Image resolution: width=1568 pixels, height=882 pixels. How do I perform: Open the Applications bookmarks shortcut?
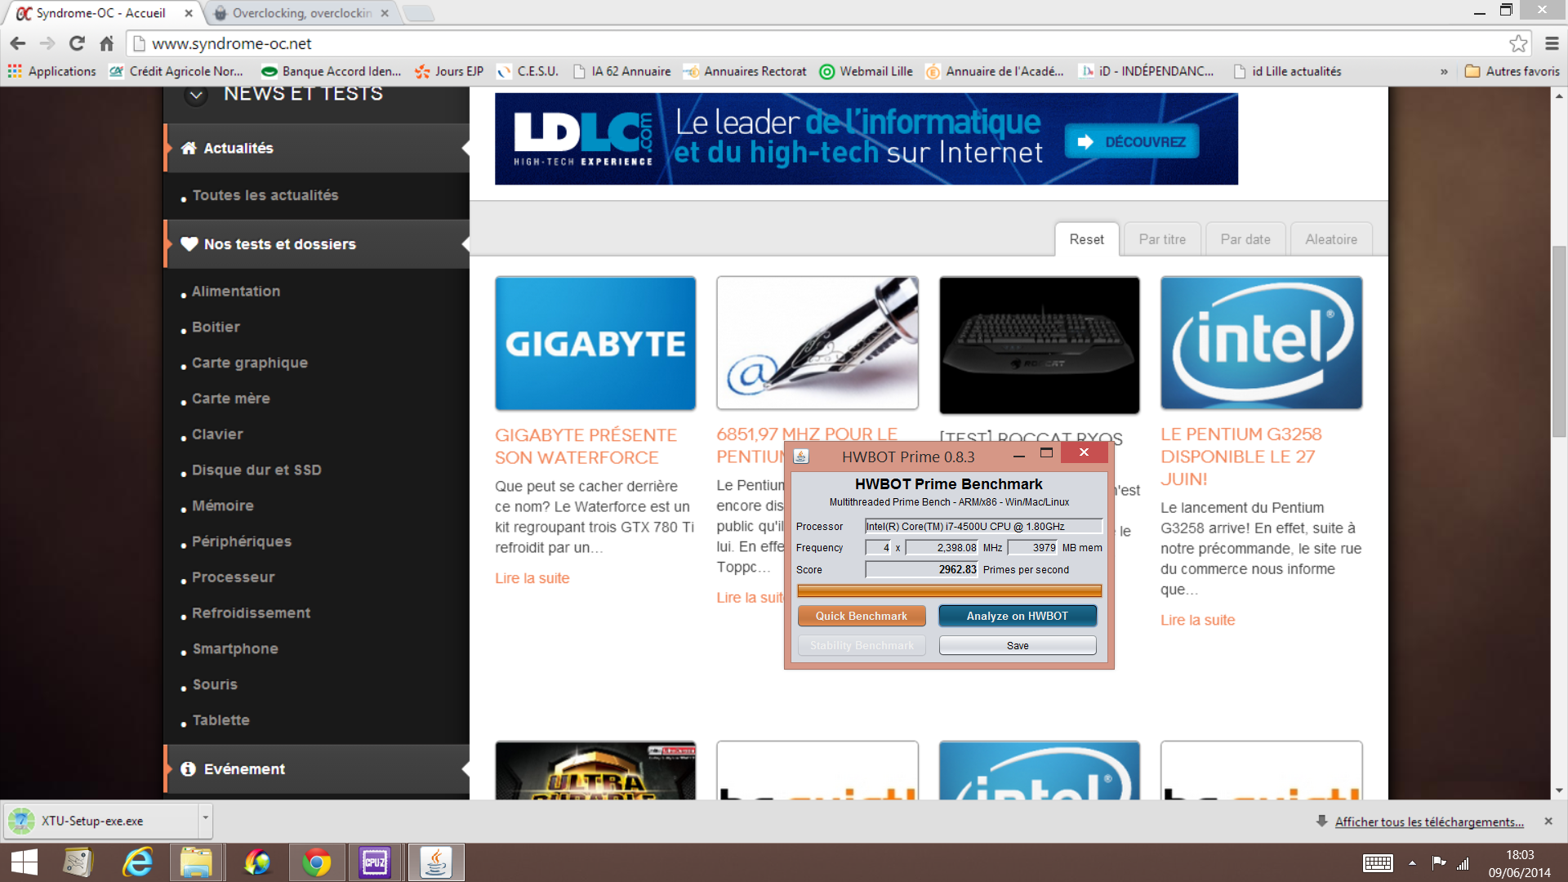pos(52,71)
